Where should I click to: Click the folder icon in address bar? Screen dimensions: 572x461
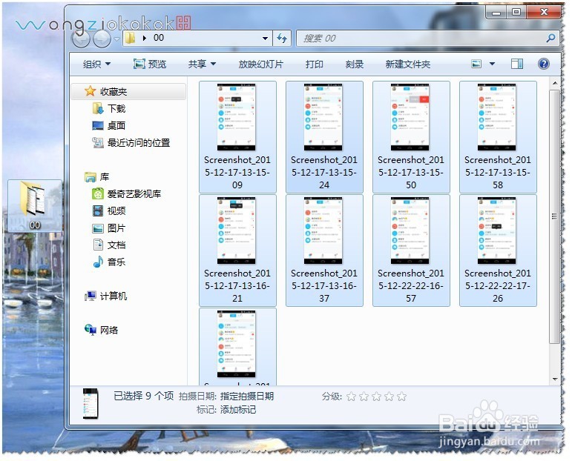(x=130, y=38)
